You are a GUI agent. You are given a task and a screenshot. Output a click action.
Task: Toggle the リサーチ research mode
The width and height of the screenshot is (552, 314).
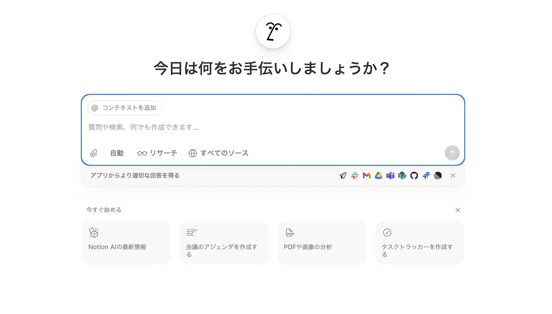[157, 153]
